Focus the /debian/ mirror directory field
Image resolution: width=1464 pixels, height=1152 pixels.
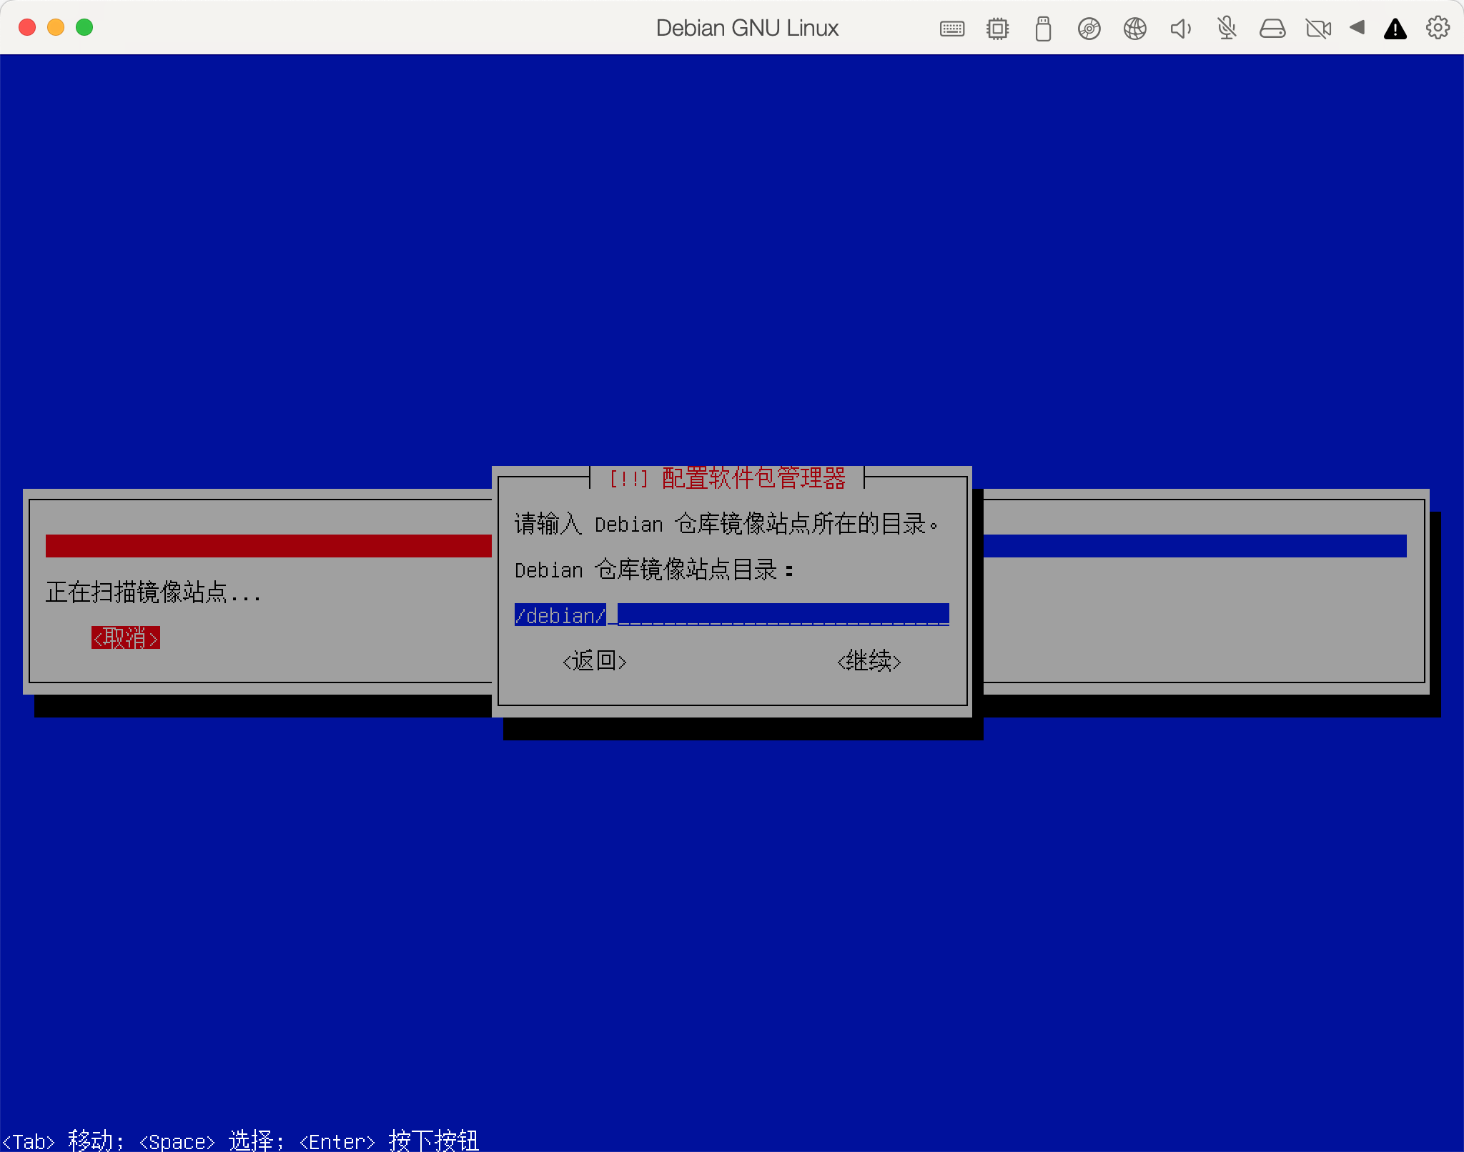[732, 615]
